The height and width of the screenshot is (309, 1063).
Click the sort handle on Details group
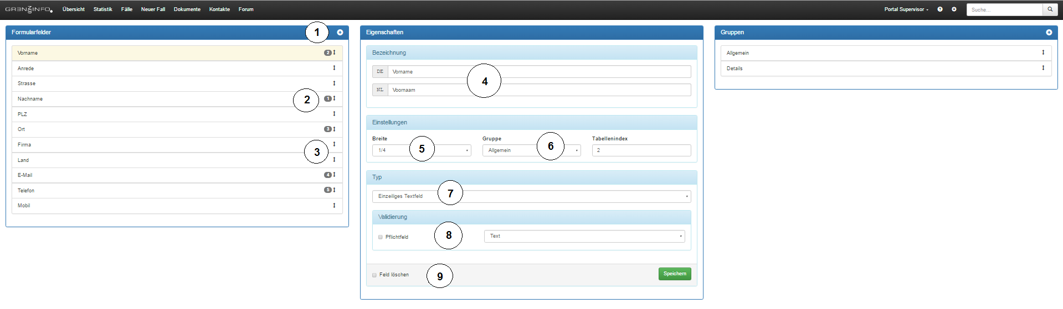point(1043,68)
